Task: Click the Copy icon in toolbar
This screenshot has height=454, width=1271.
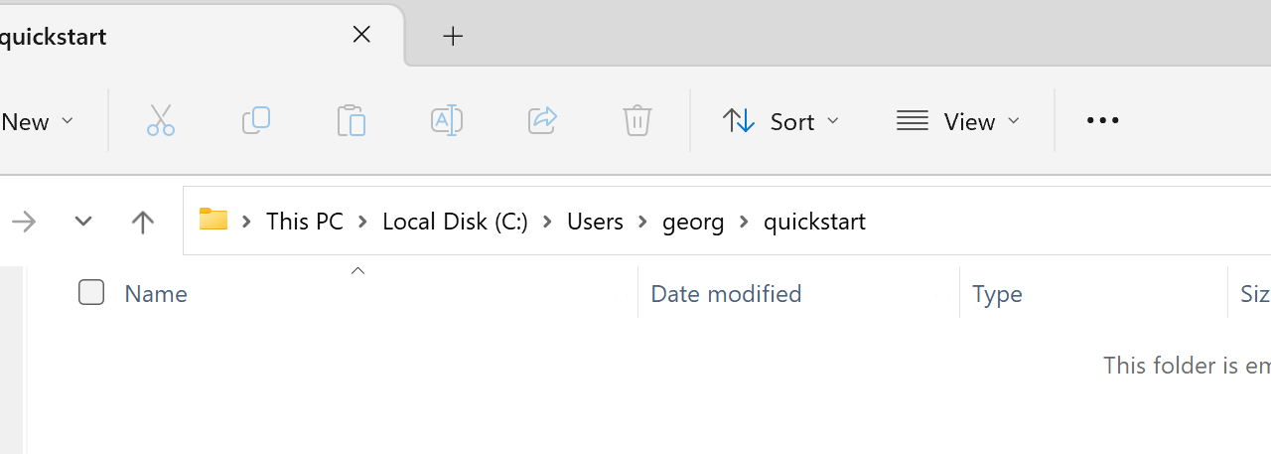Action: tap(255, 121)
